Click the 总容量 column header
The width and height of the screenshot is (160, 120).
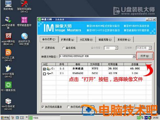pyautogui.click(x=135, y=64)
